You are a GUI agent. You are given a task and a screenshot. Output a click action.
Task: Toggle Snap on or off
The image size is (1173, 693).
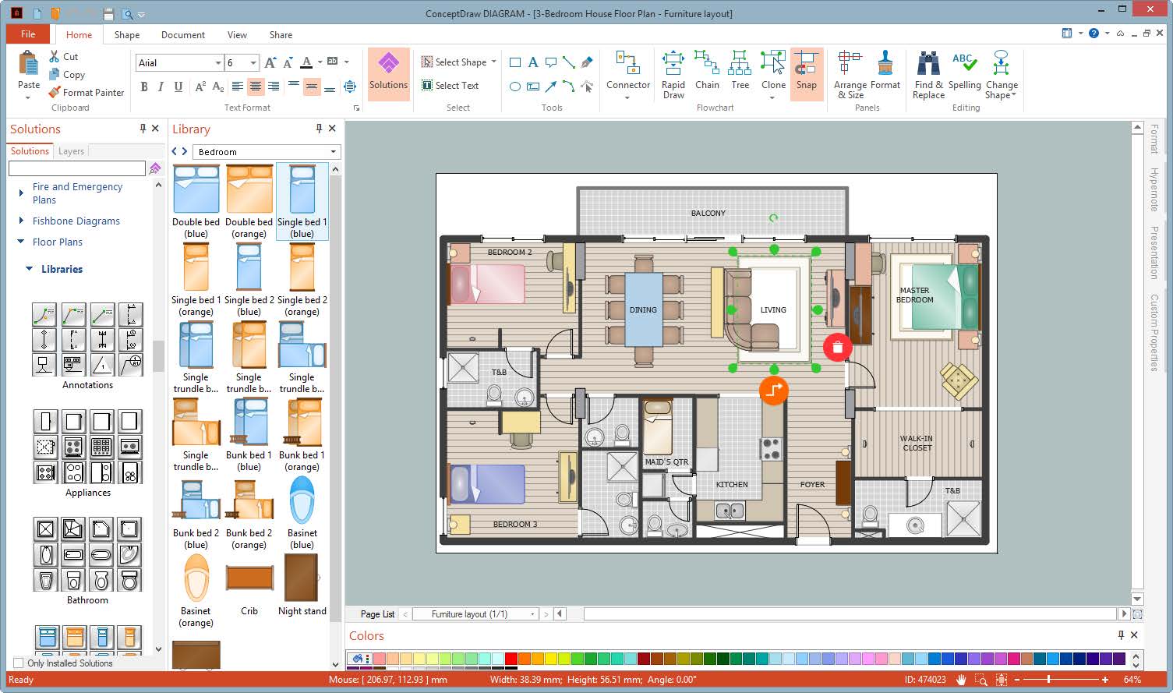point(807,74)
